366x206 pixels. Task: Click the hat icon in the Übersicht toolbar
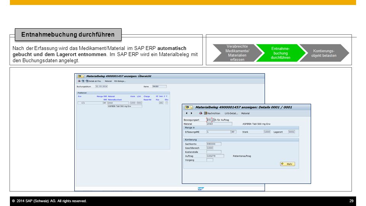click(79, 81)
